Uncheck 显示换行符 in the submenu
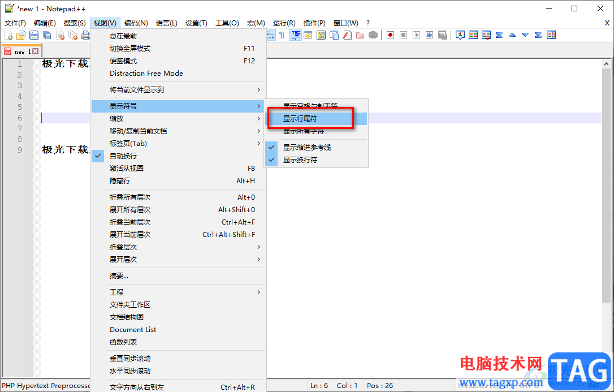Image resolution: width=614 pixels, height=392 pixels. click(x=316, y=160)
